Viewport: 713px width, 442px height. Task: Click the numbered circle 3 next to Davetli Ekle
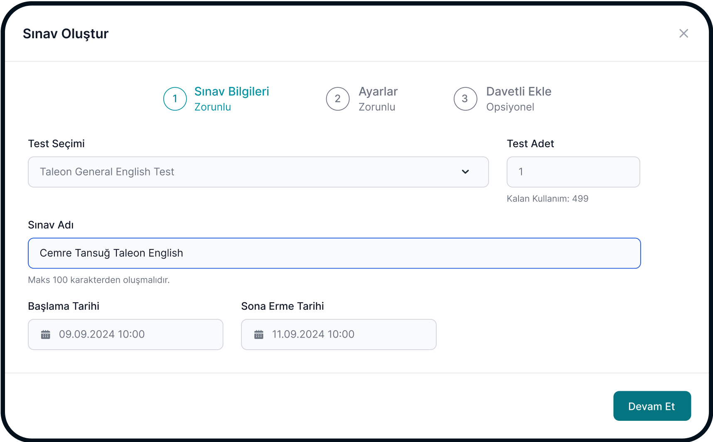(x=465, y=99)
